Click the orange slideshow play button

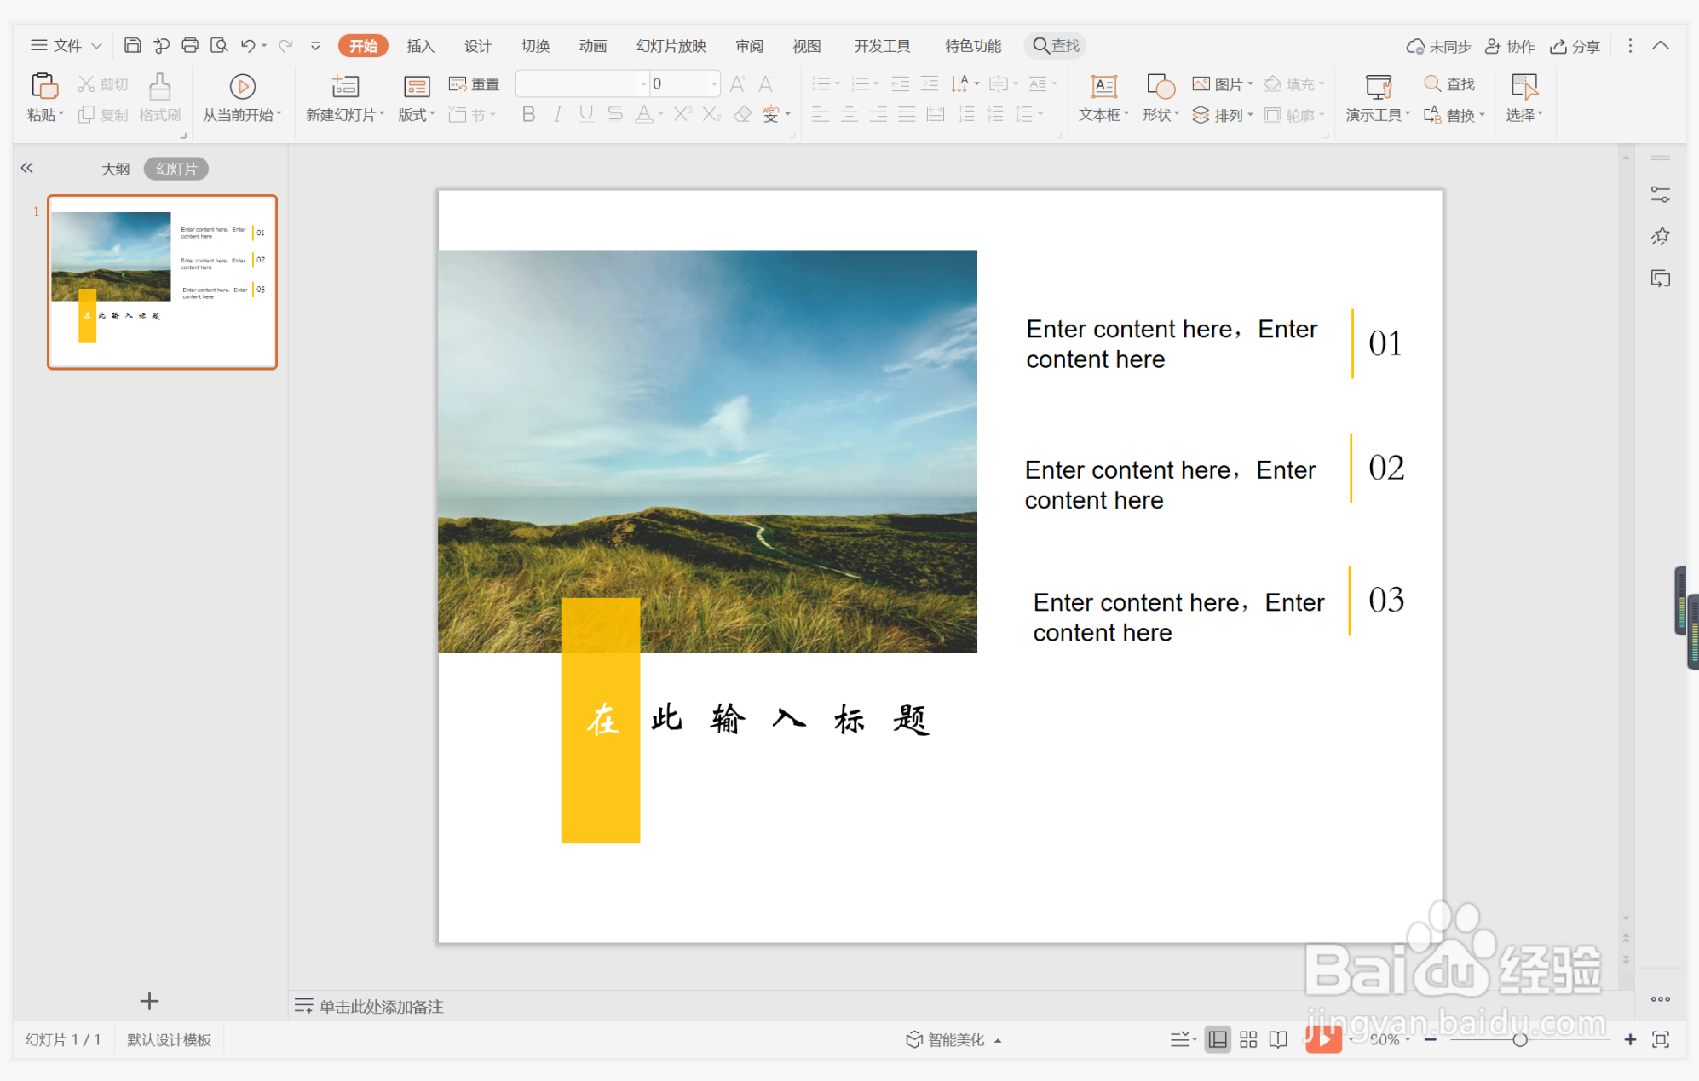pos(1323,1039)
